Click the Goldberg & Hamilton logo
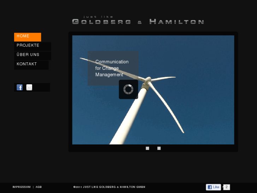This screenshot has height=193, width=257. [138, 20]
